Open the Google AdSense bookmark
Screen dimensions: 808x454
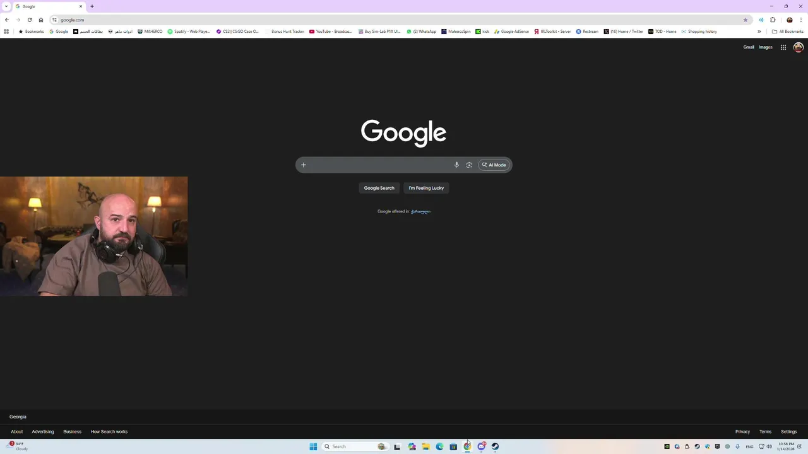coord(512,32)
